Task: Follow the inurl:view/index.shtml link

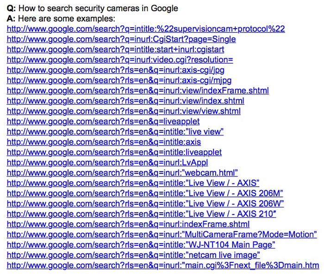Action: 125,101
